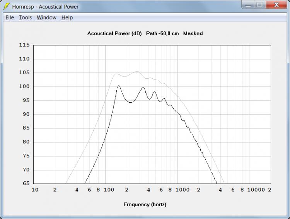
Task: Click the black curve's first peak near 100 dB
Action: tap(119, 86)
